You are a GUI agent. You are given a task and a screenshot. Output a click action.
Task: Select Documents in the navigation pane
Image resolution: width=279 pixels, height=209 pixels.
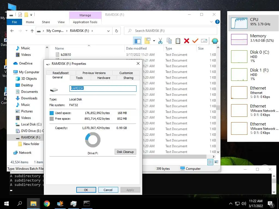27,92
